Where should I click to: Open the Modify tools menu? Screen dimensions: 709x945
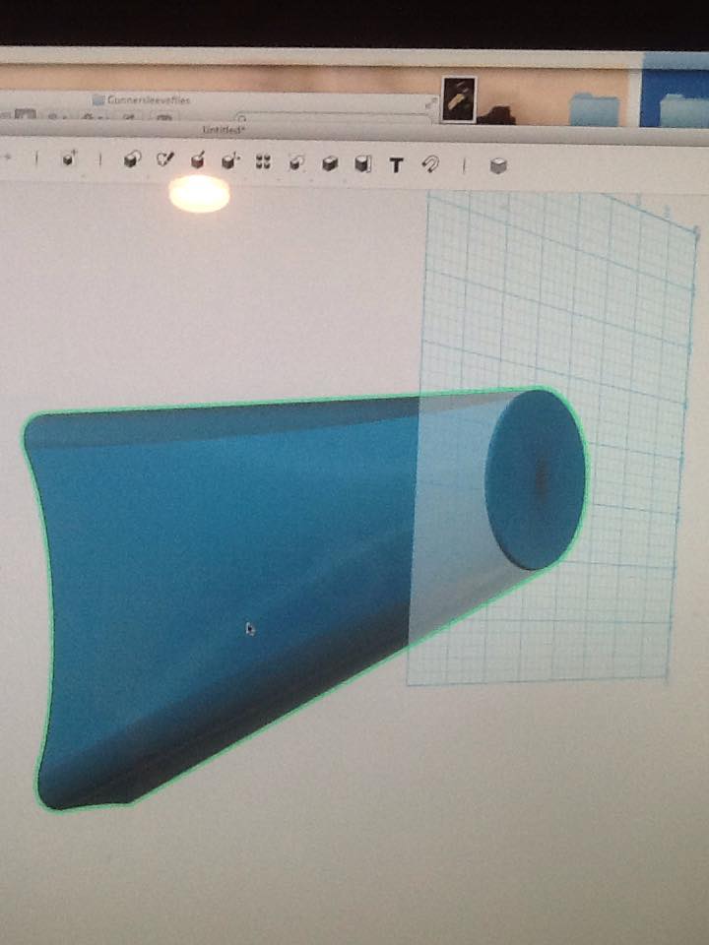229,160
